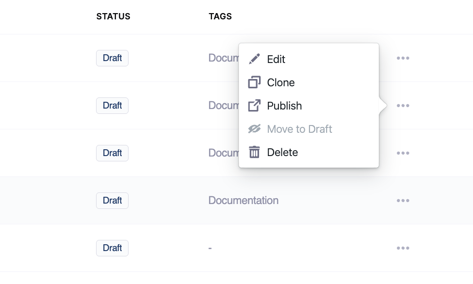This screenshot has width=473, height=284.
Task: Toggle the three-dot menu beside the open popup
Action: [403, 106]
